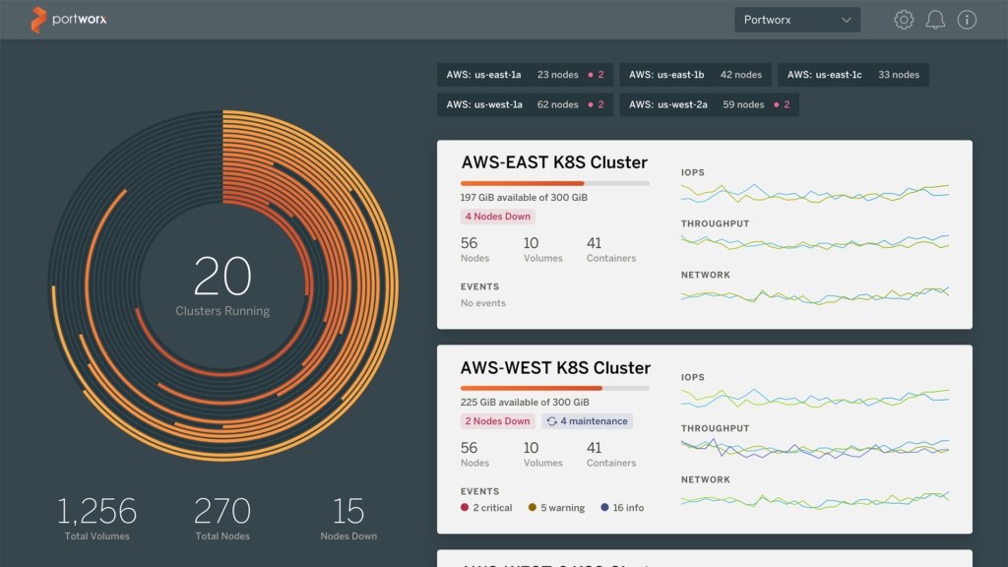The height and width of the screenshot is (567, 1008).
Task: Click the 2 Nodes Down badge
Action: coord(498,421)
